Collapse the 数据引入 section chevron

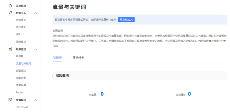click(x=36, y=13)
